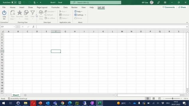Collapse the ribbon with the chevron
Screen dimensions: 189x106
click(187, 22)
